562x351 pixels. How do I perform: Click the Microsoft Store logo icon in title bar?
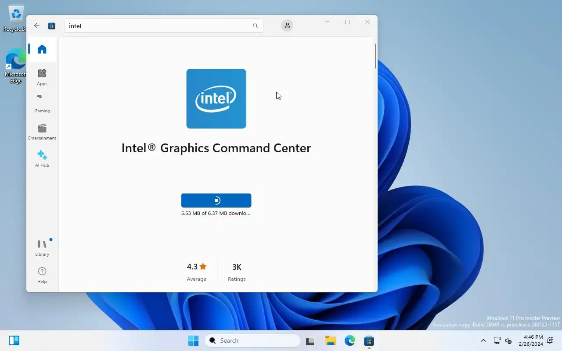51,25
